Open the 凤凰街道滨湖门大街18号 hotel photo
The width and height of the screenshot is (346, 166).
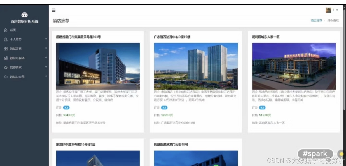pyautogui.click(x=196, y=158)
